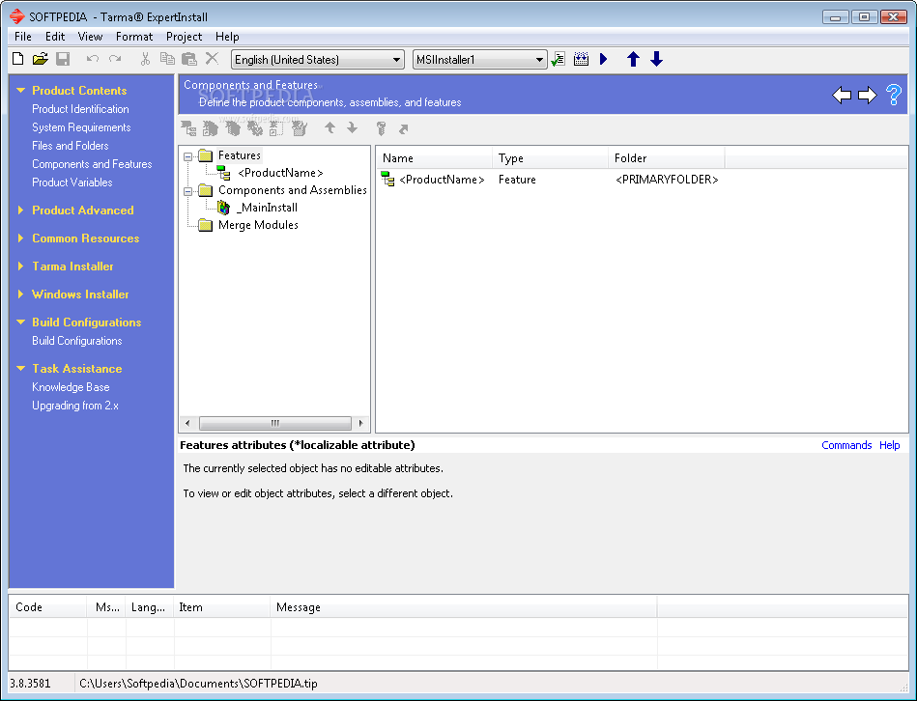The height and width of the screenshot is (701, 917).
Task: Open the Product Variables page
Action: tap(72, 182)
